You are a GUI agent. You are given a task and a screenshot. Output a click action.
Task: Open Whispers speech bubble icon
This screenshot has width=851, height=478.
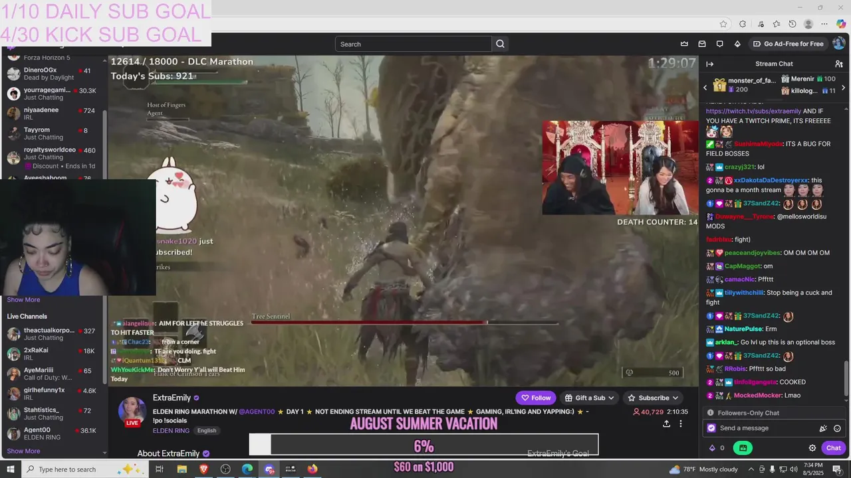719,44
